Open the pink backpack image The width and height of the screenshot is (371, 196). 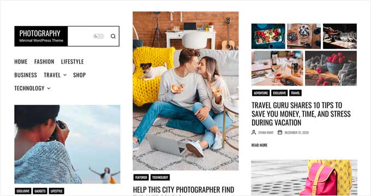click(x=304, y=177)
